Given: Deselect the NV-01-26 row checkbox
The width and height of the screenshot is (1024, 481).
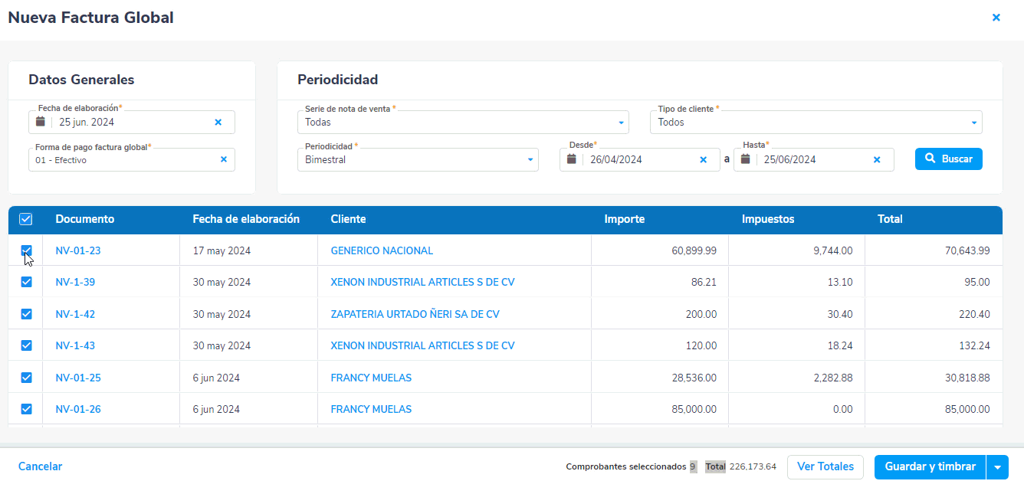Looking at the screenshot, I should (26, 409).
